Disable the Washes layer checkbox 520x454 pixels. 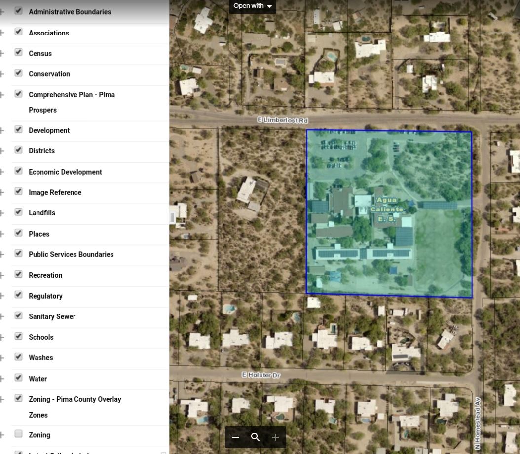point(19,357)
